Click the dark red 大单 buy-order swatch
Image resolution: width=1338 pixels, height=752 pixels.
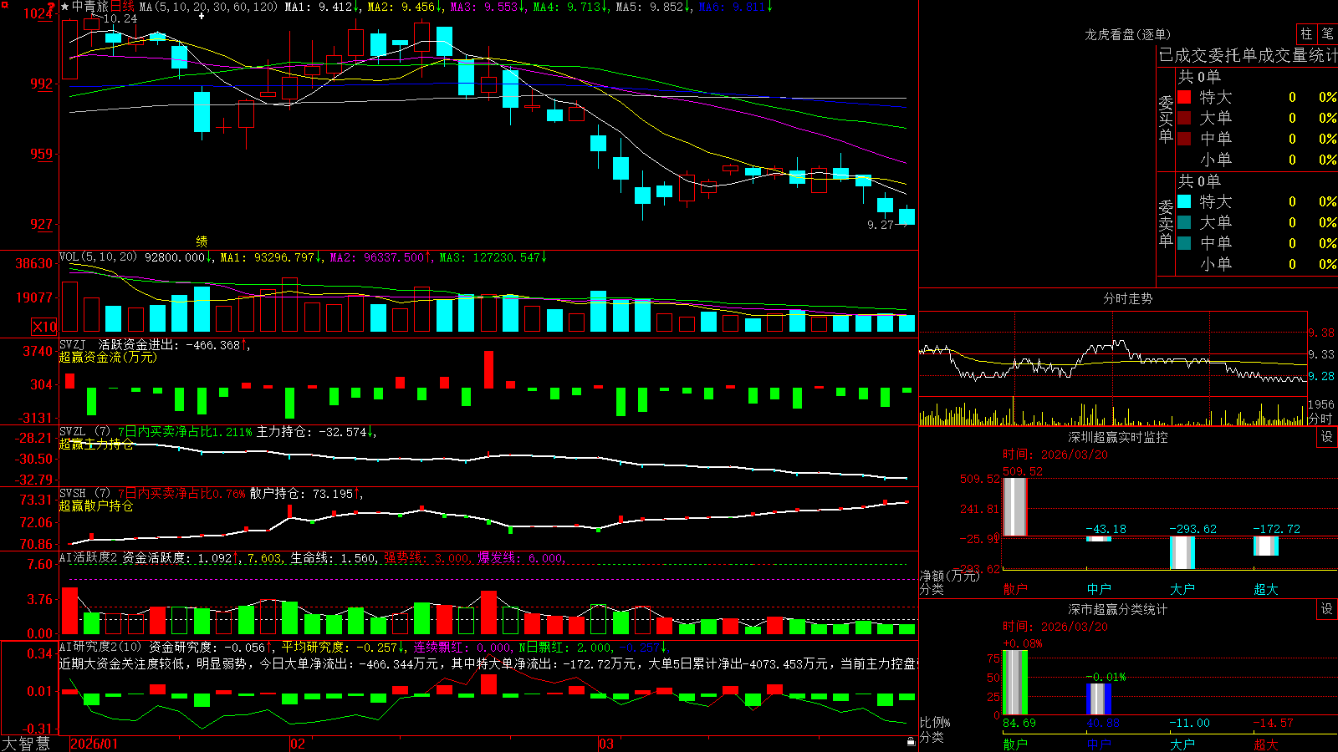tap(1184, 118)
